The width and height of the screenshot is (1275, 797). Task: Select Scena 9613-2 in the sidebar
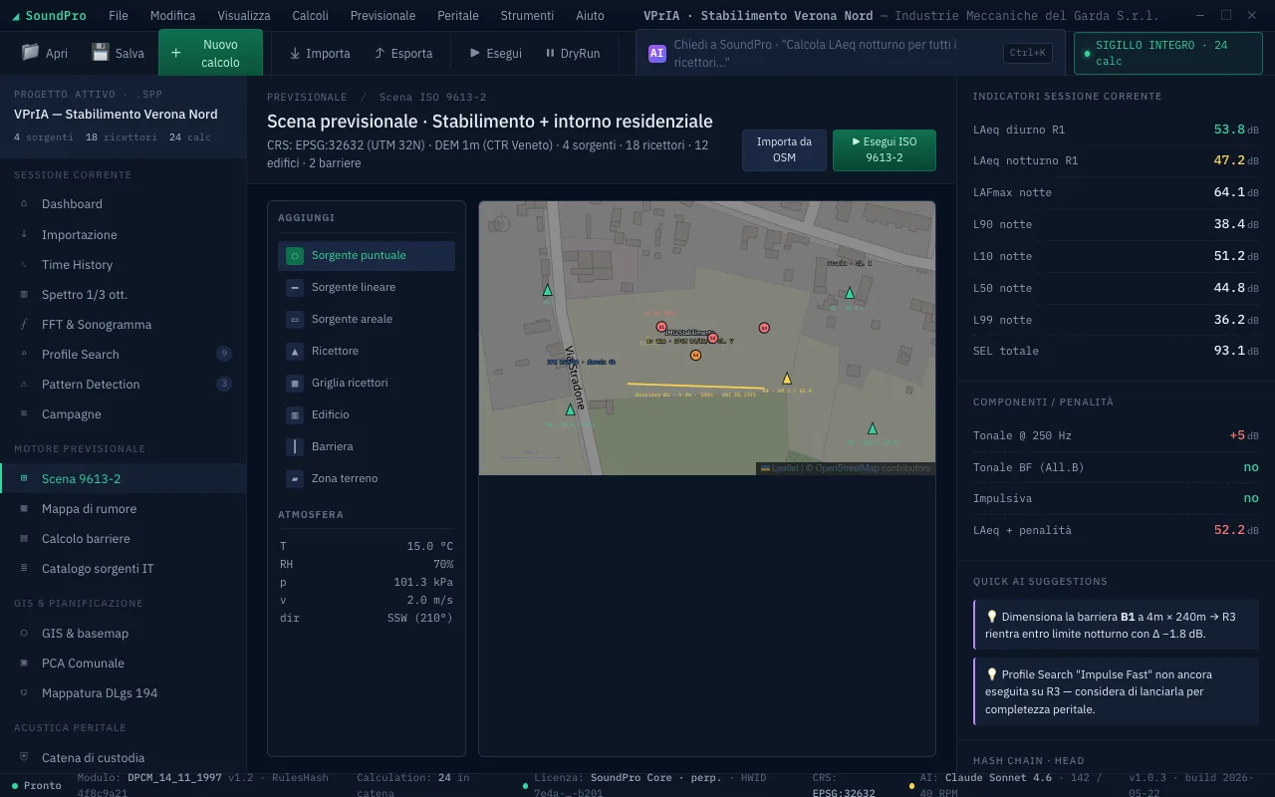124,479
